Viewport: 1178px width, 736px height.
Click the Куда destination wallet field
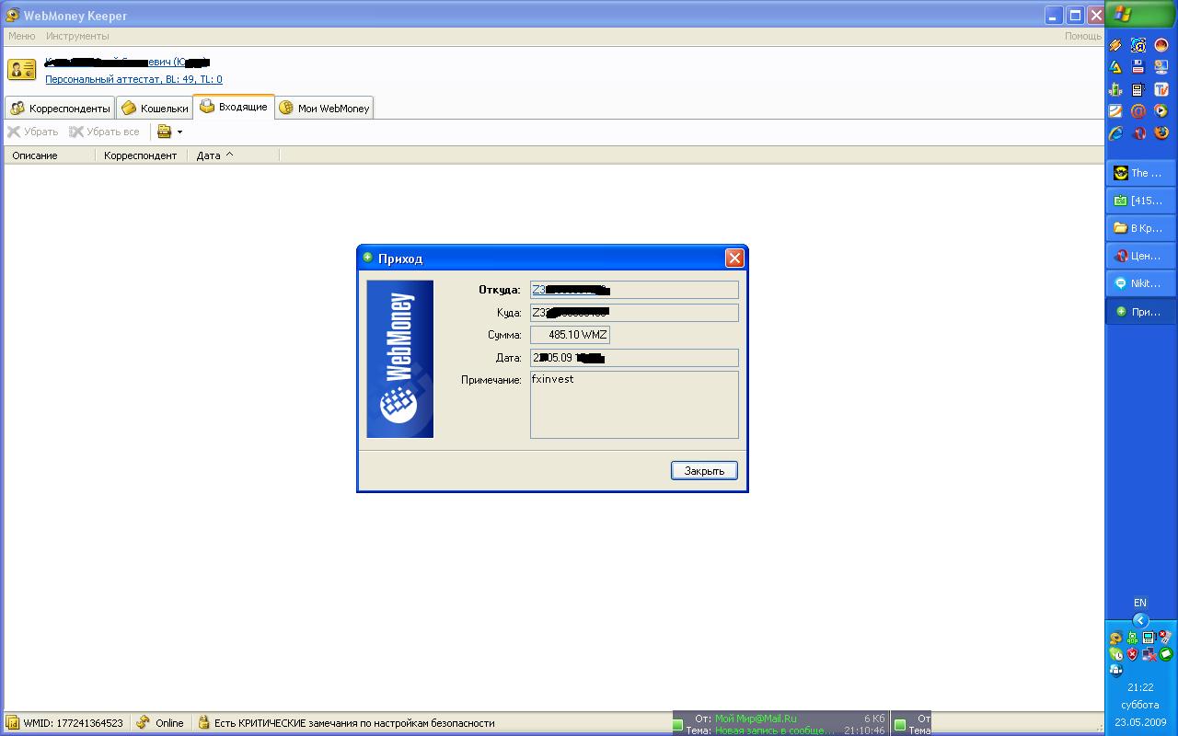click(x=634, y=313)
